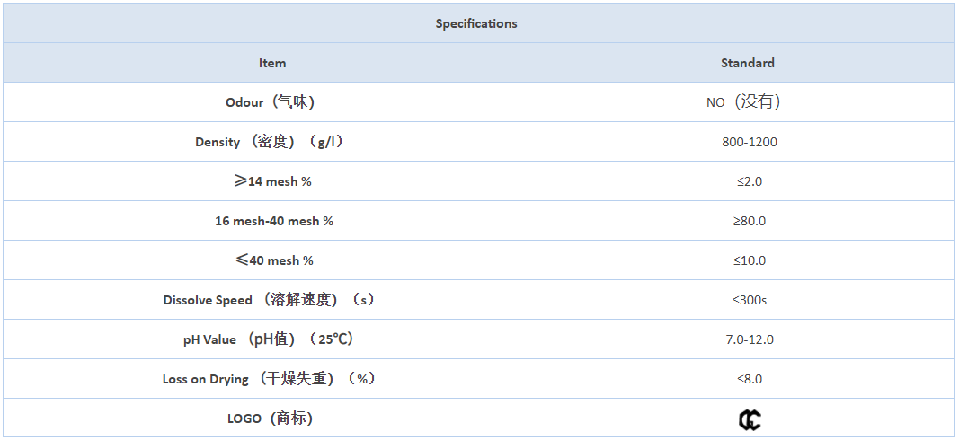Click the Specifications table header
959x440 pixels.
pos(476,23)
